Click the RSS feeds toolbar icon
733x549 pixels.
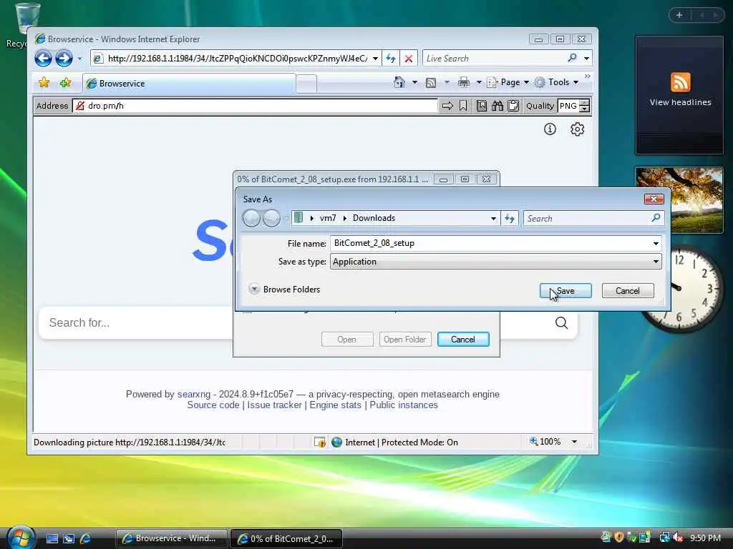point(431,83)
